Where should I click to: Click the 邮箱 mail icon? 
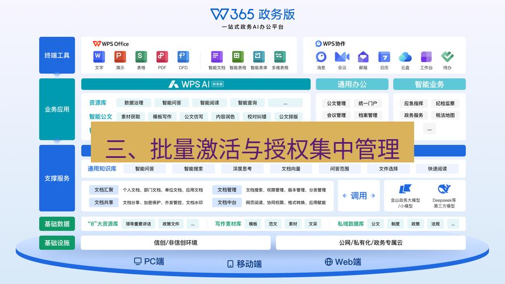coord(363,57)
